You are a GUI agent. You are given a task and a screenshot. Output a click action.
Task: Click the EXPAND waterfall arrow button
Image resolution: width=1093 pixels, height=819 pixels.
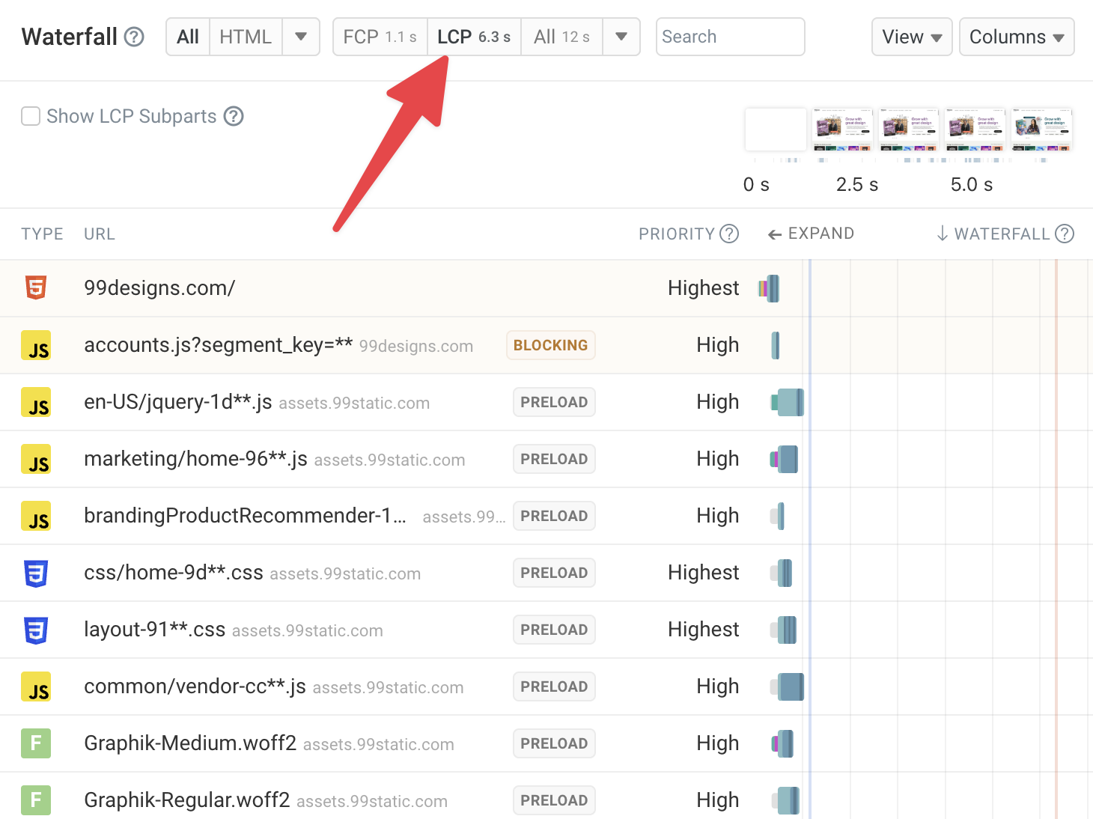811,234
